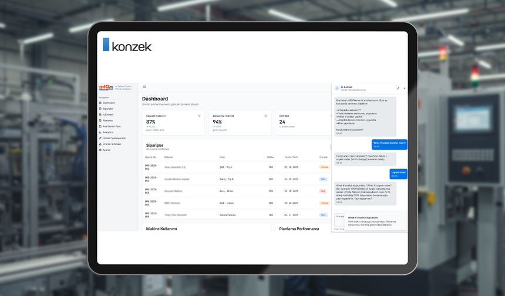This screenshot has width=505, height=296.
Task: Sort by the Teslim Tarihi column header
Action: [x=292, y=157]
